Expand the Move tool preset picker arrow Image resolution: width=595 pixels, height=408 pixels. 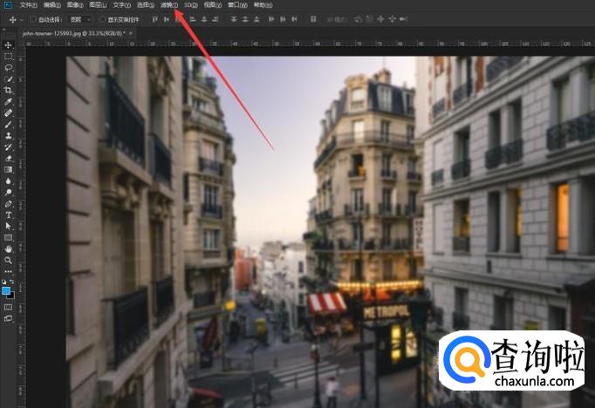pyautogui.click(x=21, y=19)
